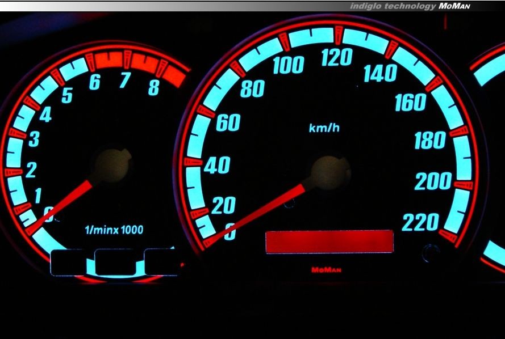This screenshot has width=505, height=339.
Task: Click the 1/minx 1000 tachometer label
Action: tap(114, 230)
